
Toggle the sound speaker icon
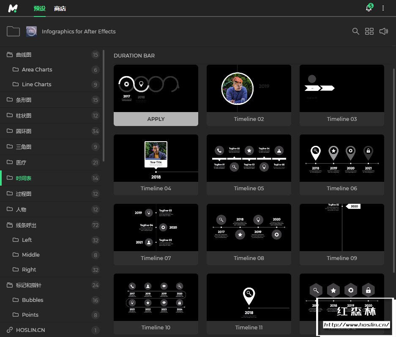[384, 31]
